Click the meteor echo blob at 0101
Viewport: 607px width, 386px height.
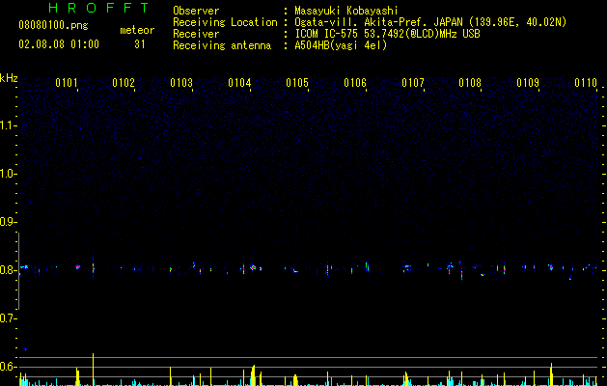(78, 266)
